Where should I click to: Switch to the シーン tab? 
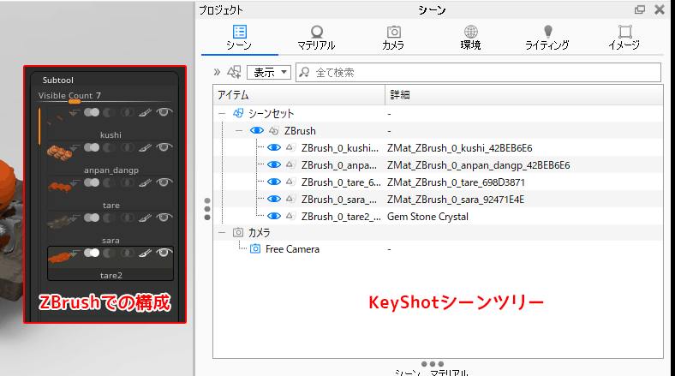coord(239,37)
